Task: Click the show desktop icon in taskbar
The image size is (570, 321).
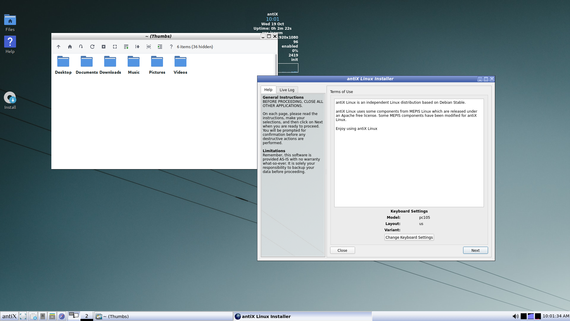Action: (x=23, y=316)
